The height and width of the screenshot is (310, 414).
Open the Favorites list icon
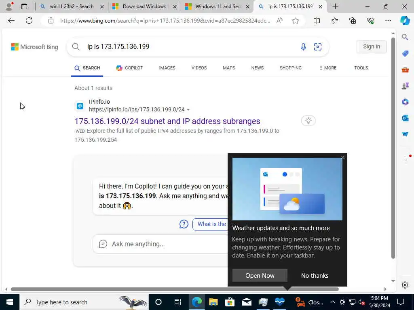tap(334, 21)
